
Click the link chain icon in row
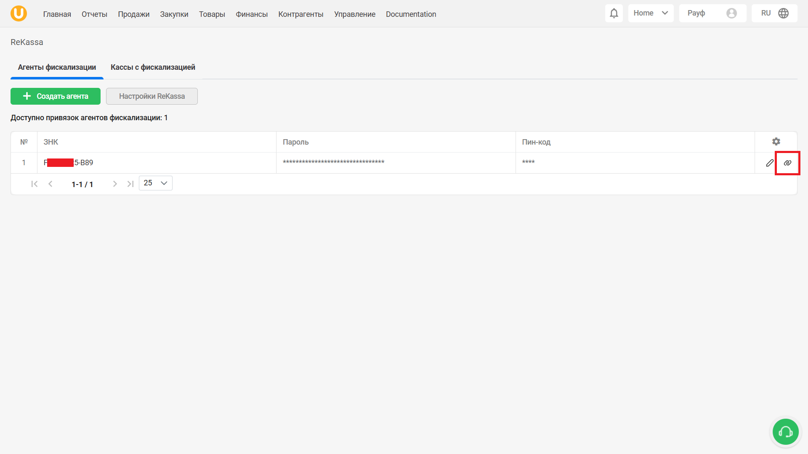coord(787,163)
